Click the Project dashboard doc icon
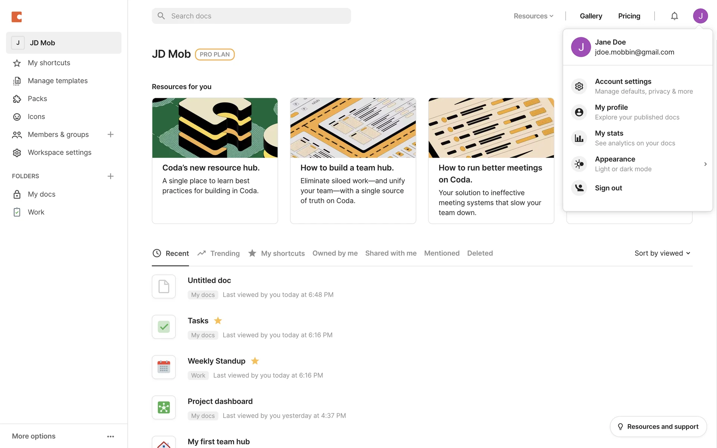The height and width of the screenshot is (448, 717). coord(164,407)
